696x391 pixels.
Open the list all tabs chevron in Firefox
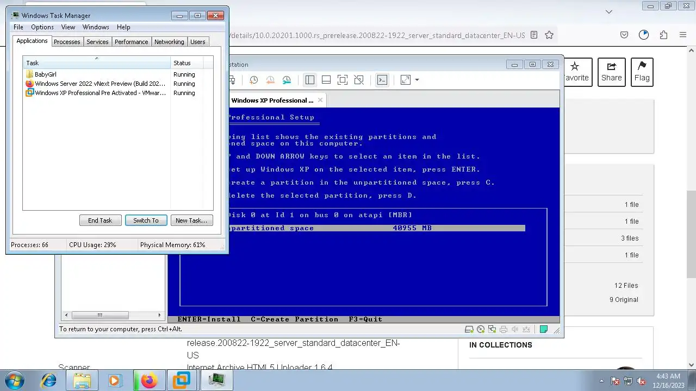point(609,11)
